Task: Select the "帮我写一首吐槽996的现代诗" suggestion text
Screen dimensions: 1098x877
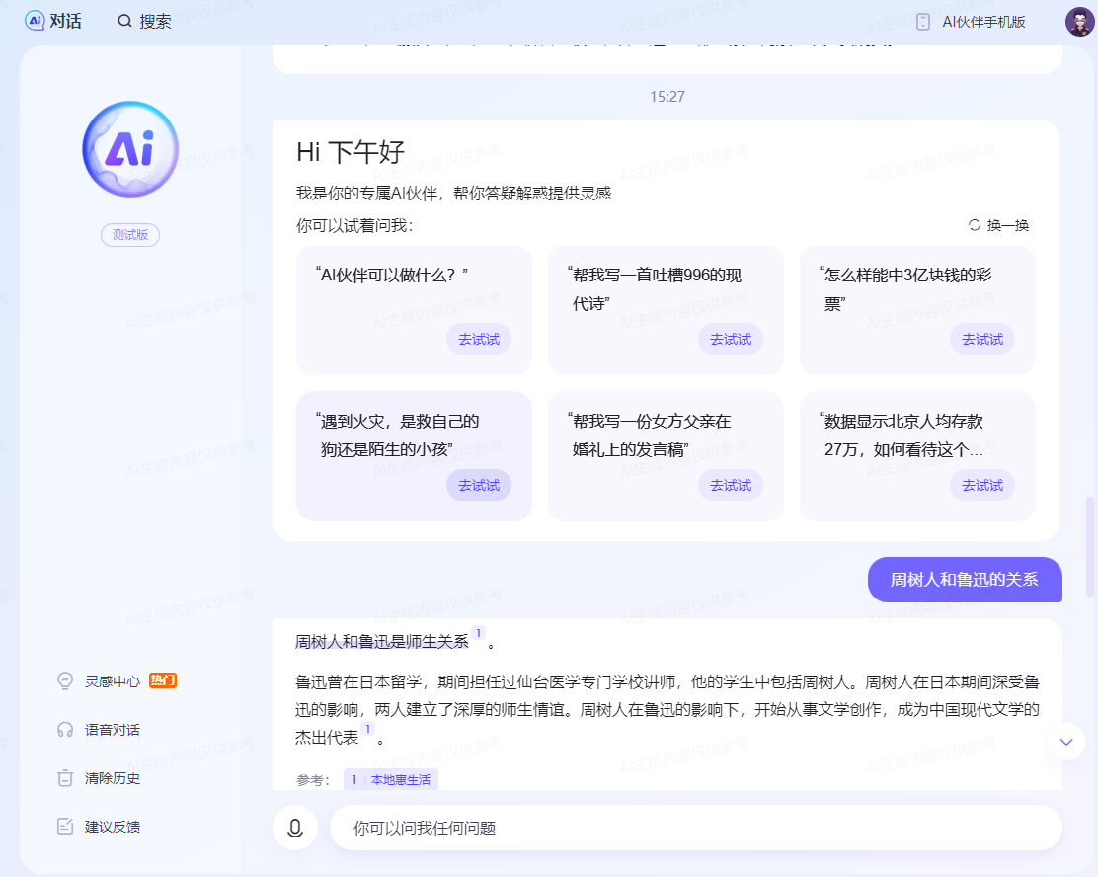Action: pyautogui.click(x=654, y=289)
